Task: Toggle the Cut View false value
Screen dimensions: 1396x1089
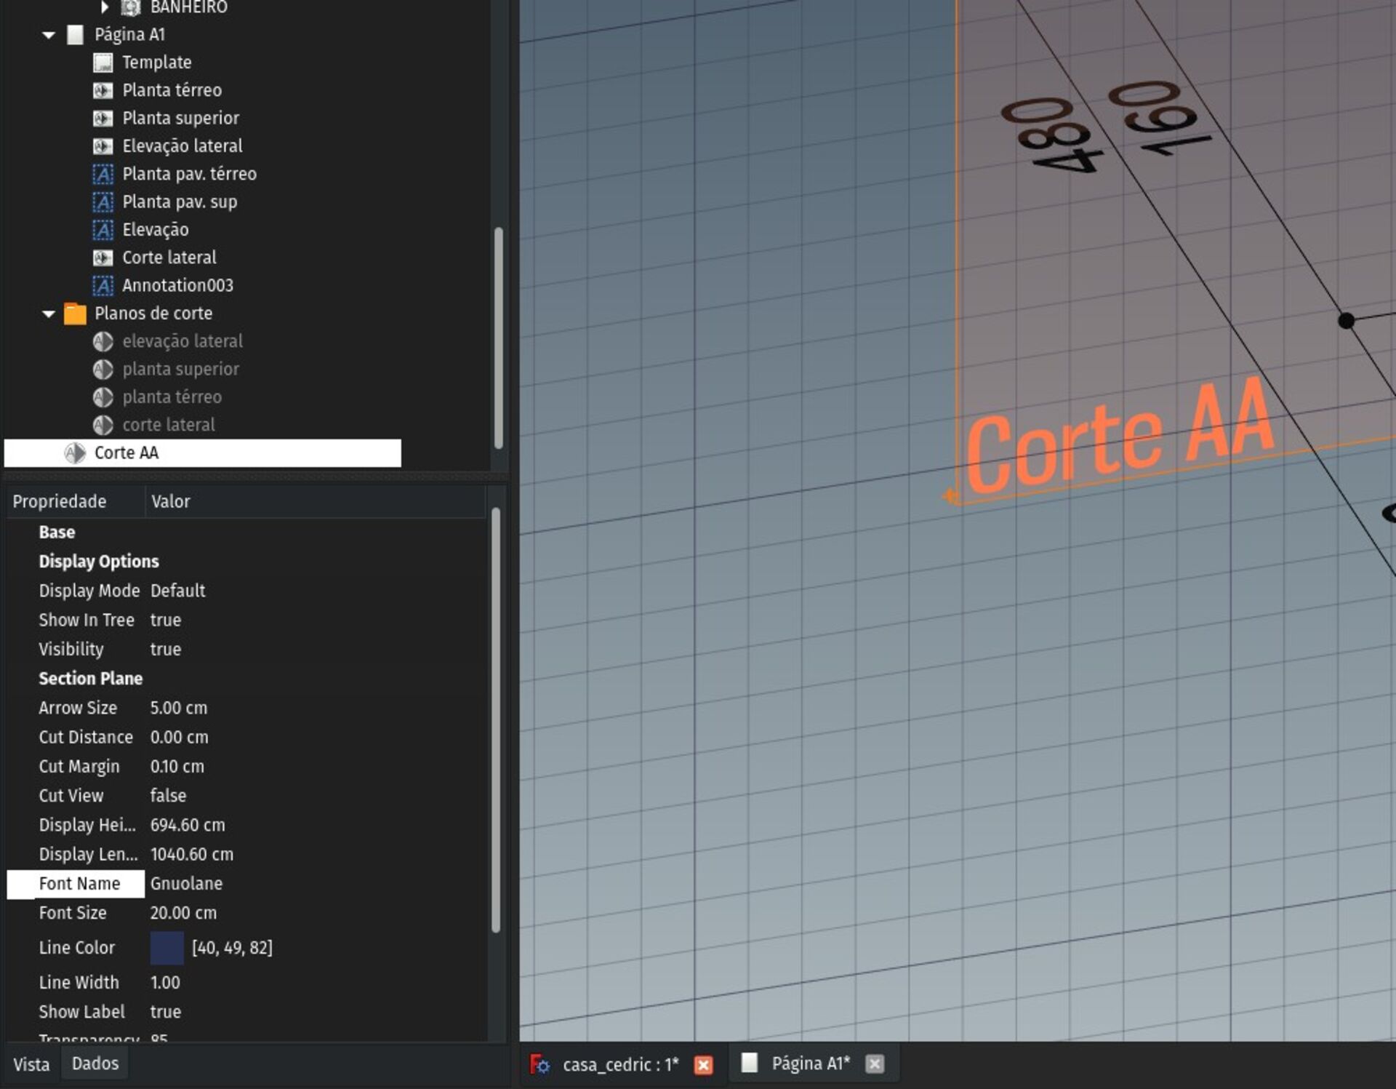Action: coord(168,795)
